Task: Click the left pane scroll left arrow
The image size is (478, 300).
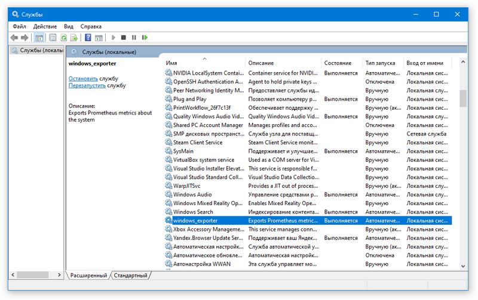Action: [13, 275]
